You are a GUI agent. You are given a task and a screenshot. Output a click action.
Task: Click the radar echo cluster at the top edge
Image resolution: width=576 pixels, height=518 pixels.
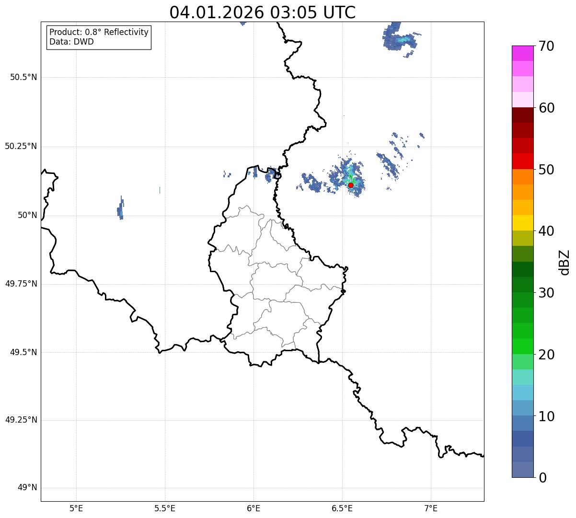[x=401, y=39]
